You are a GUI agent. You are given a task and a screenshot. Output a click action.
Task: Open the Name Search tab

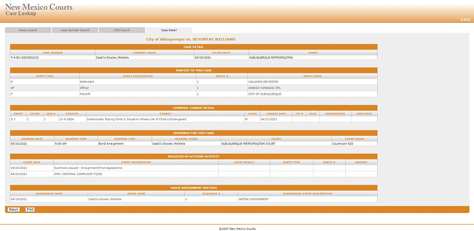[x=28, y=30]
